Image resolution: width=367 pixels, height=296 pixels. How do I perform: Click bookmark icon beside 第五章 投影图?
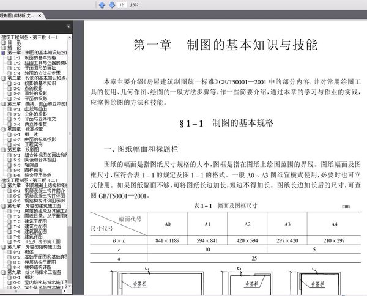[3, 150]
